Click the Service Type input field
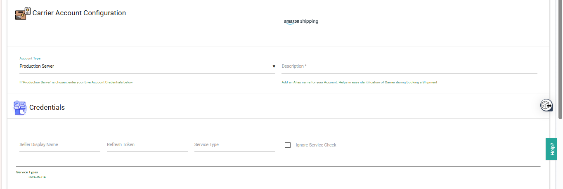The height and width of the screenshot is (189, 563). tap(234, 145)
